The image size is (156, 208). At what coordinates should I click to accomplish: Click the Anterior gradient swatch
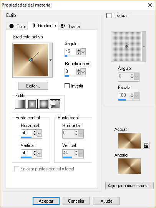click(x=129, y=166)
